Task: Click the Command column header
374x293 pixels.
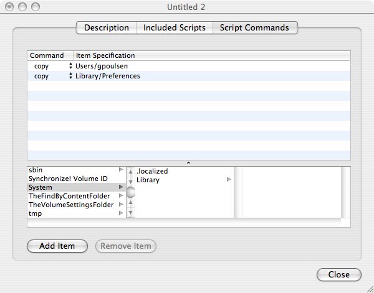Action: 47,56
